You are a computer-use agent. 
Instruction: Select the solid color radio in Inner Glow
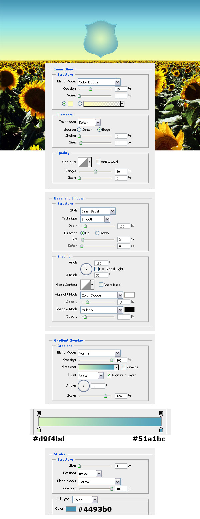(64, 104)
